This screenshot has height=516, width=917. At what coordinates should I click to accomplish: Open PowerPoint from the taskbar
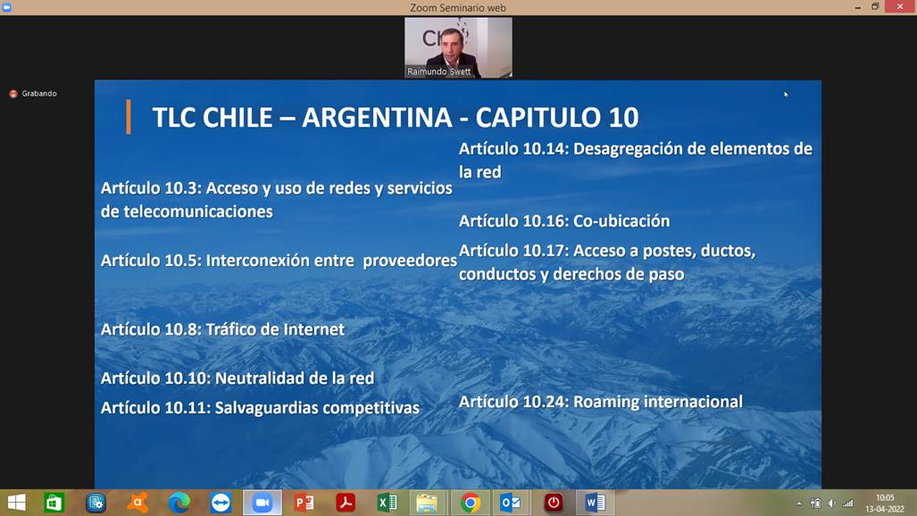304,503
